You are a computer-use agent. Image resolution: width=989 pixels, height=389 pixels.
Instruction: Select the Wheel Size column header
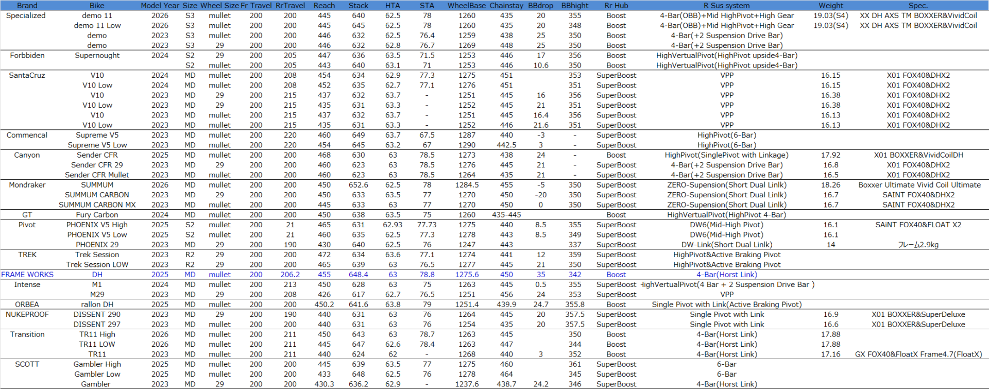pos(219,5)
